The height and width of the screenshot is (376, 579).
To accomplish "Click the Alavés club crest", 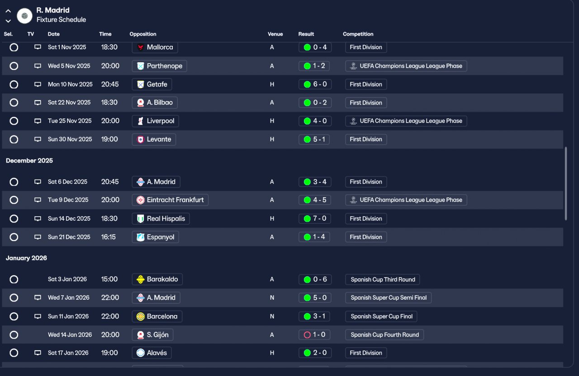I will pos(141,353).
